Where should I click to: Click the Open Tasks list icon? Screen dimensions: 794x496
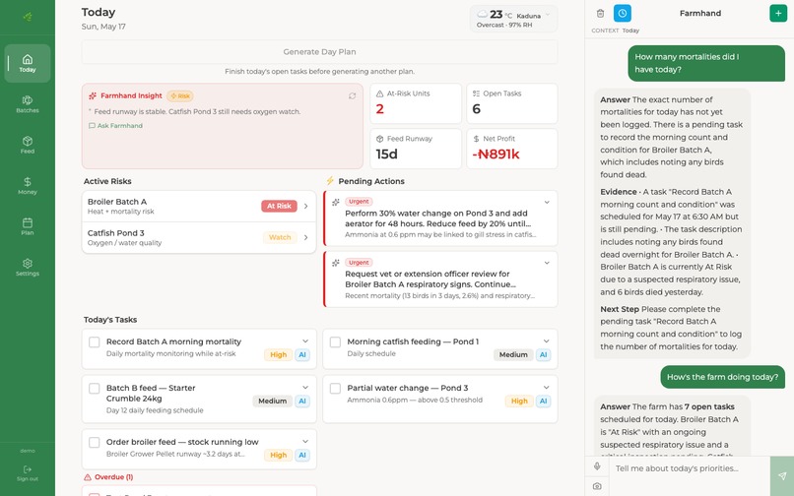(x=476, y=93)
